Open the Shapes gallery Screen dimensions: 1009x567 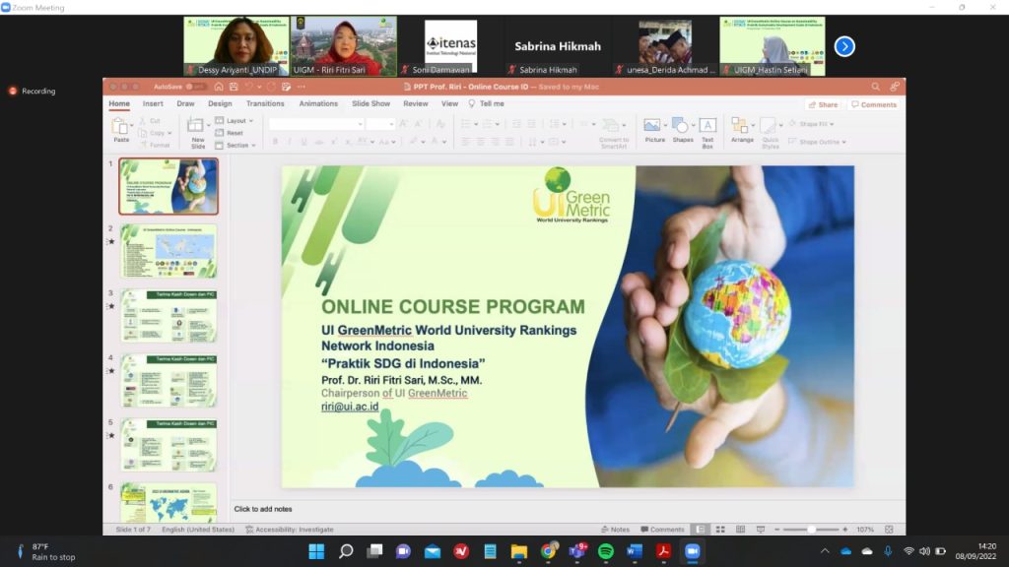coord(682,128)
